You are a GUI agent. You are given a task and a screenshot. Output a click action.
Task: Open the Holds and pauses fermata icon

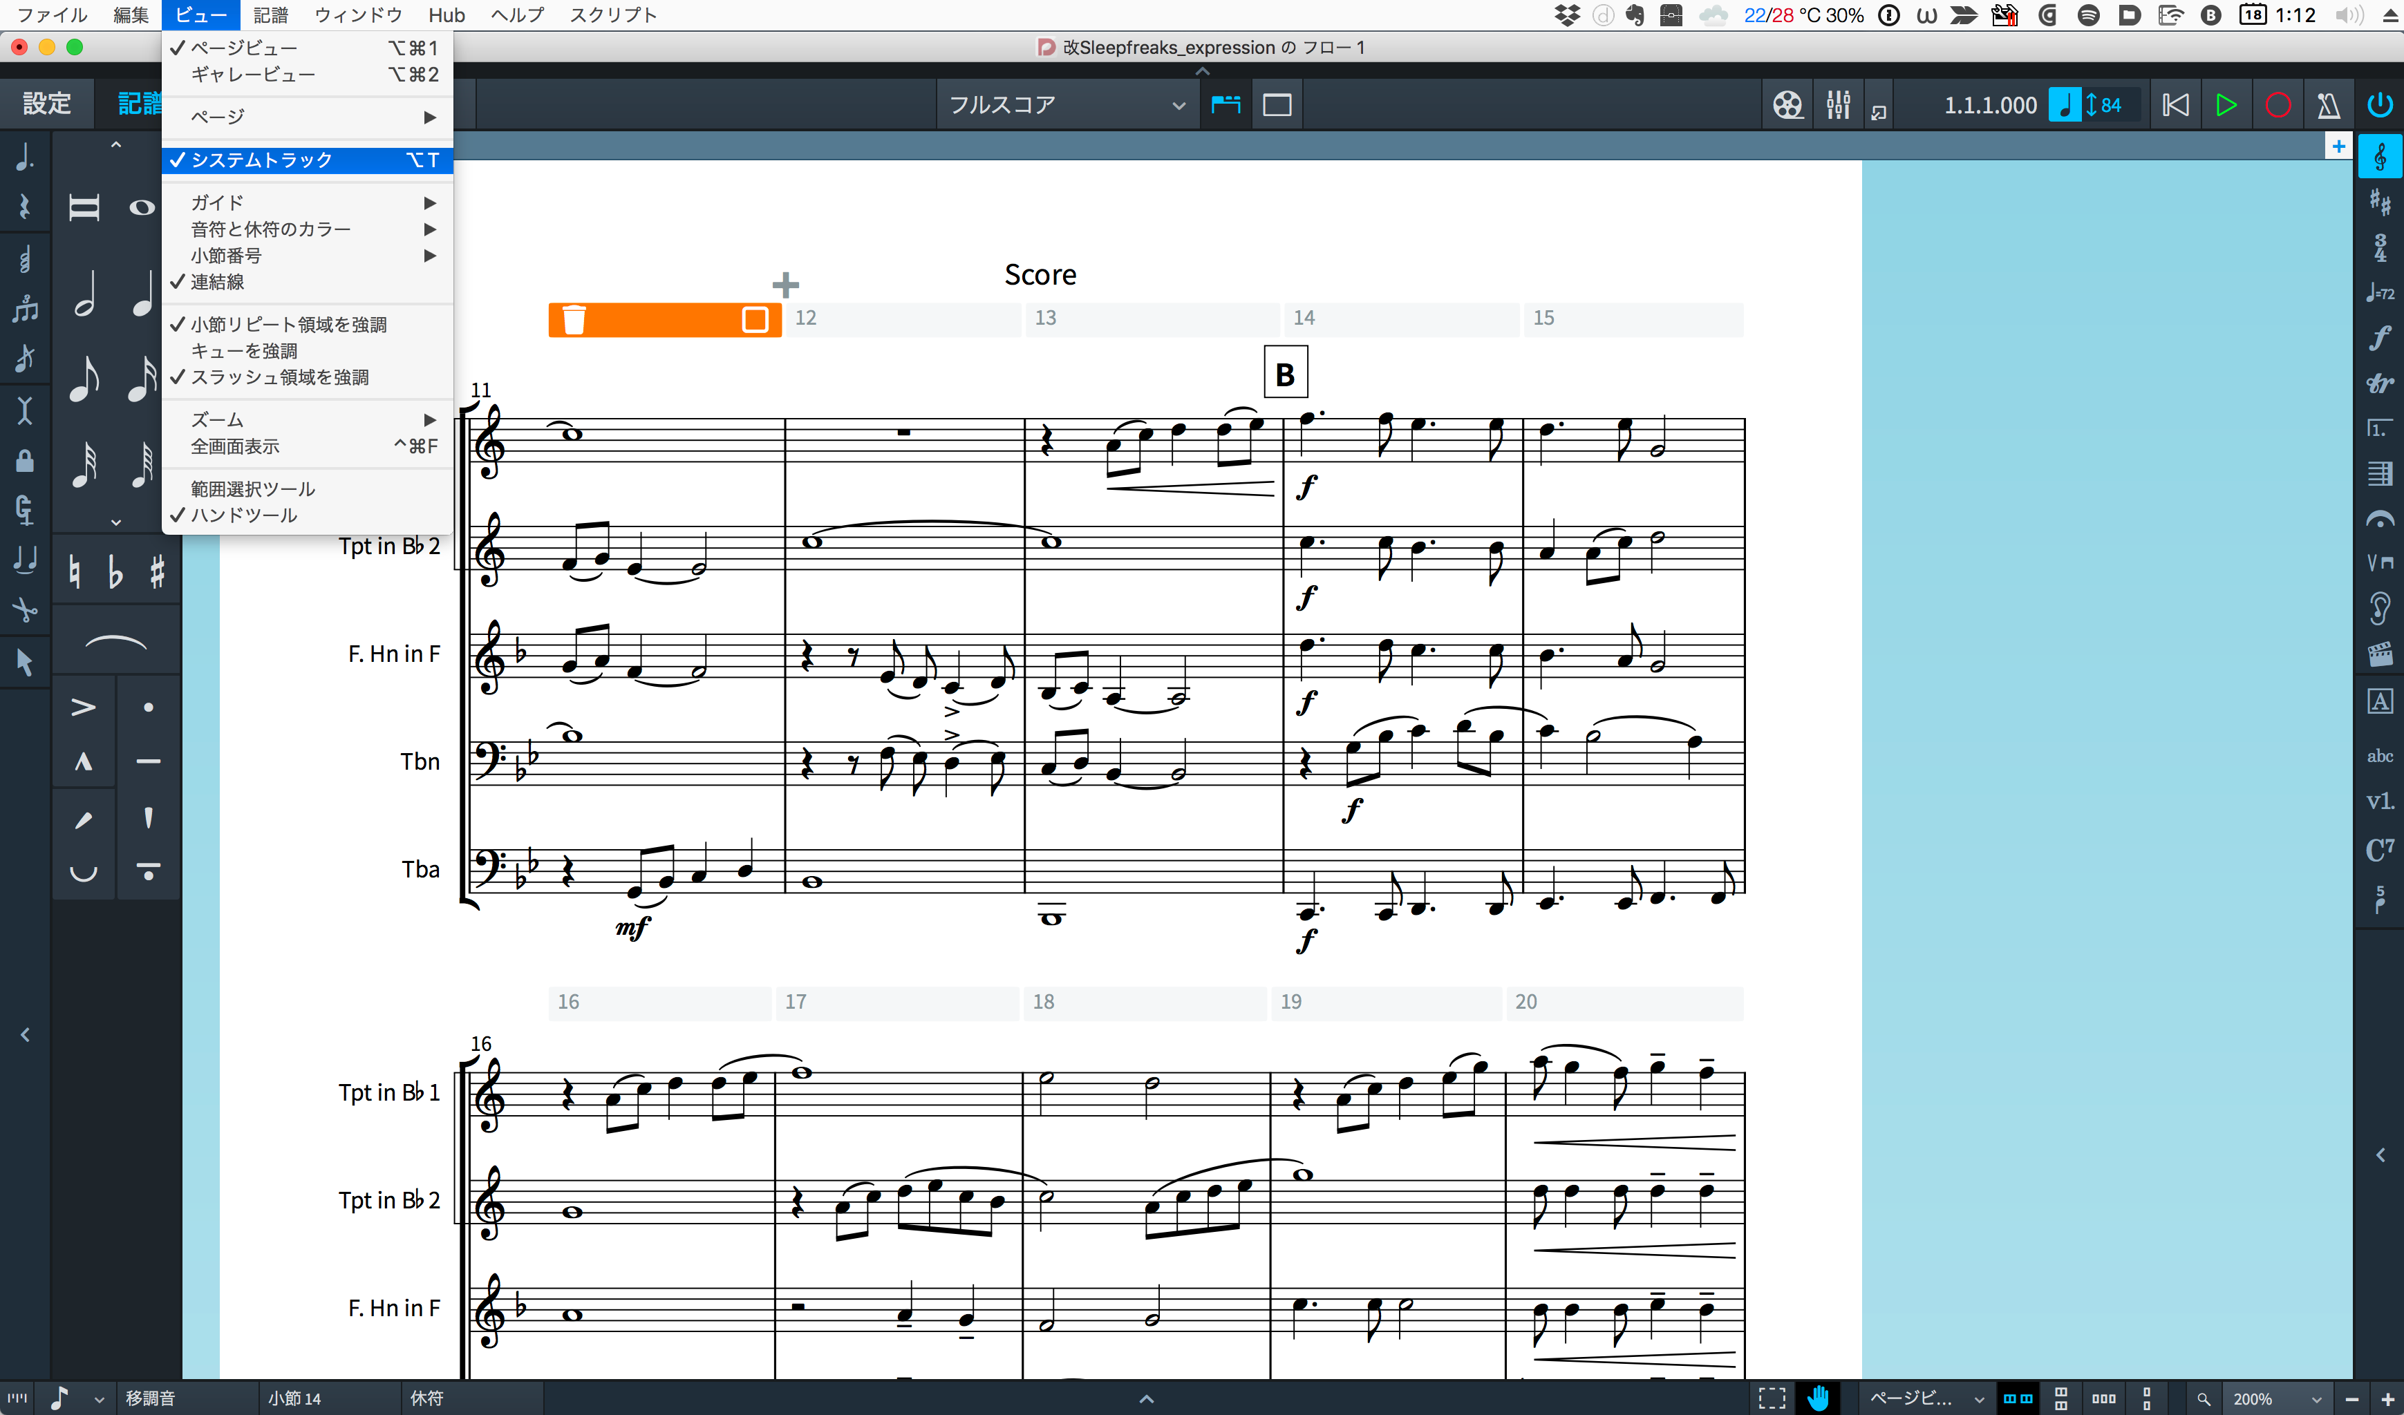click(x=2379, y=520)
